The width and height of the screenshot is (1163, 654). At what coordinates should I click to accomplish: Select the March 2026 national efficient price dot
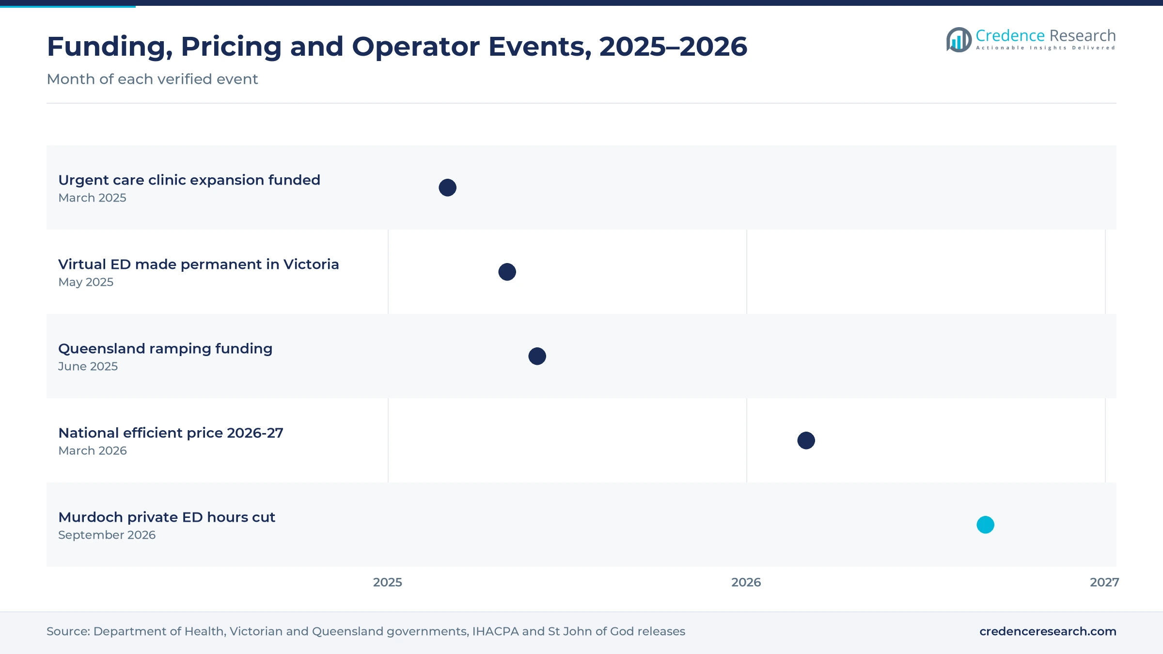coord(806,440)
